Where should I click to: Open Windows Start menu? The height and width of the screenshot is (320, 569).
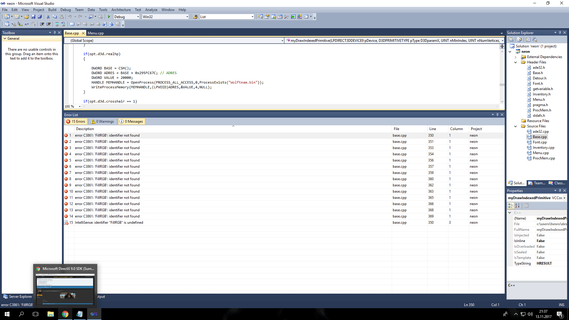(x=7, y=314)
